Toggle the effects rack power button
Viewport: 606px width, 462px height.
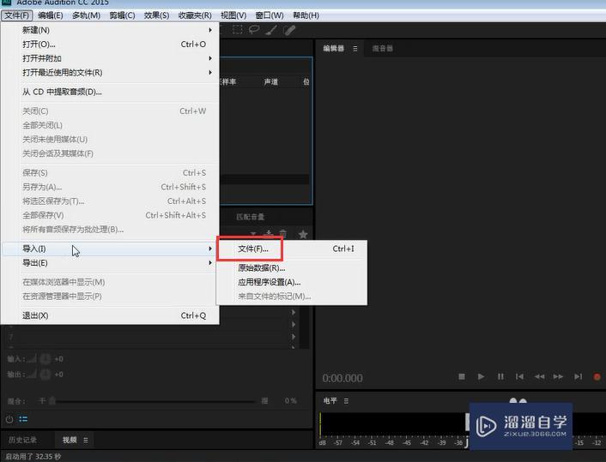(9, 419)
